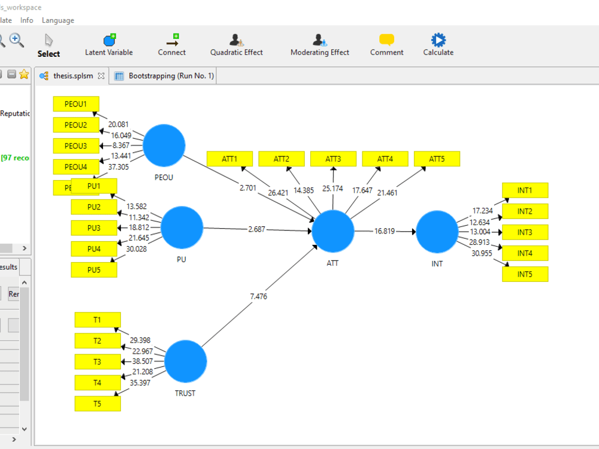The width and height of the screenshot is (599, 449).
Task: Click the model icon on thesis.splsm tab
Action: (43, 76)
